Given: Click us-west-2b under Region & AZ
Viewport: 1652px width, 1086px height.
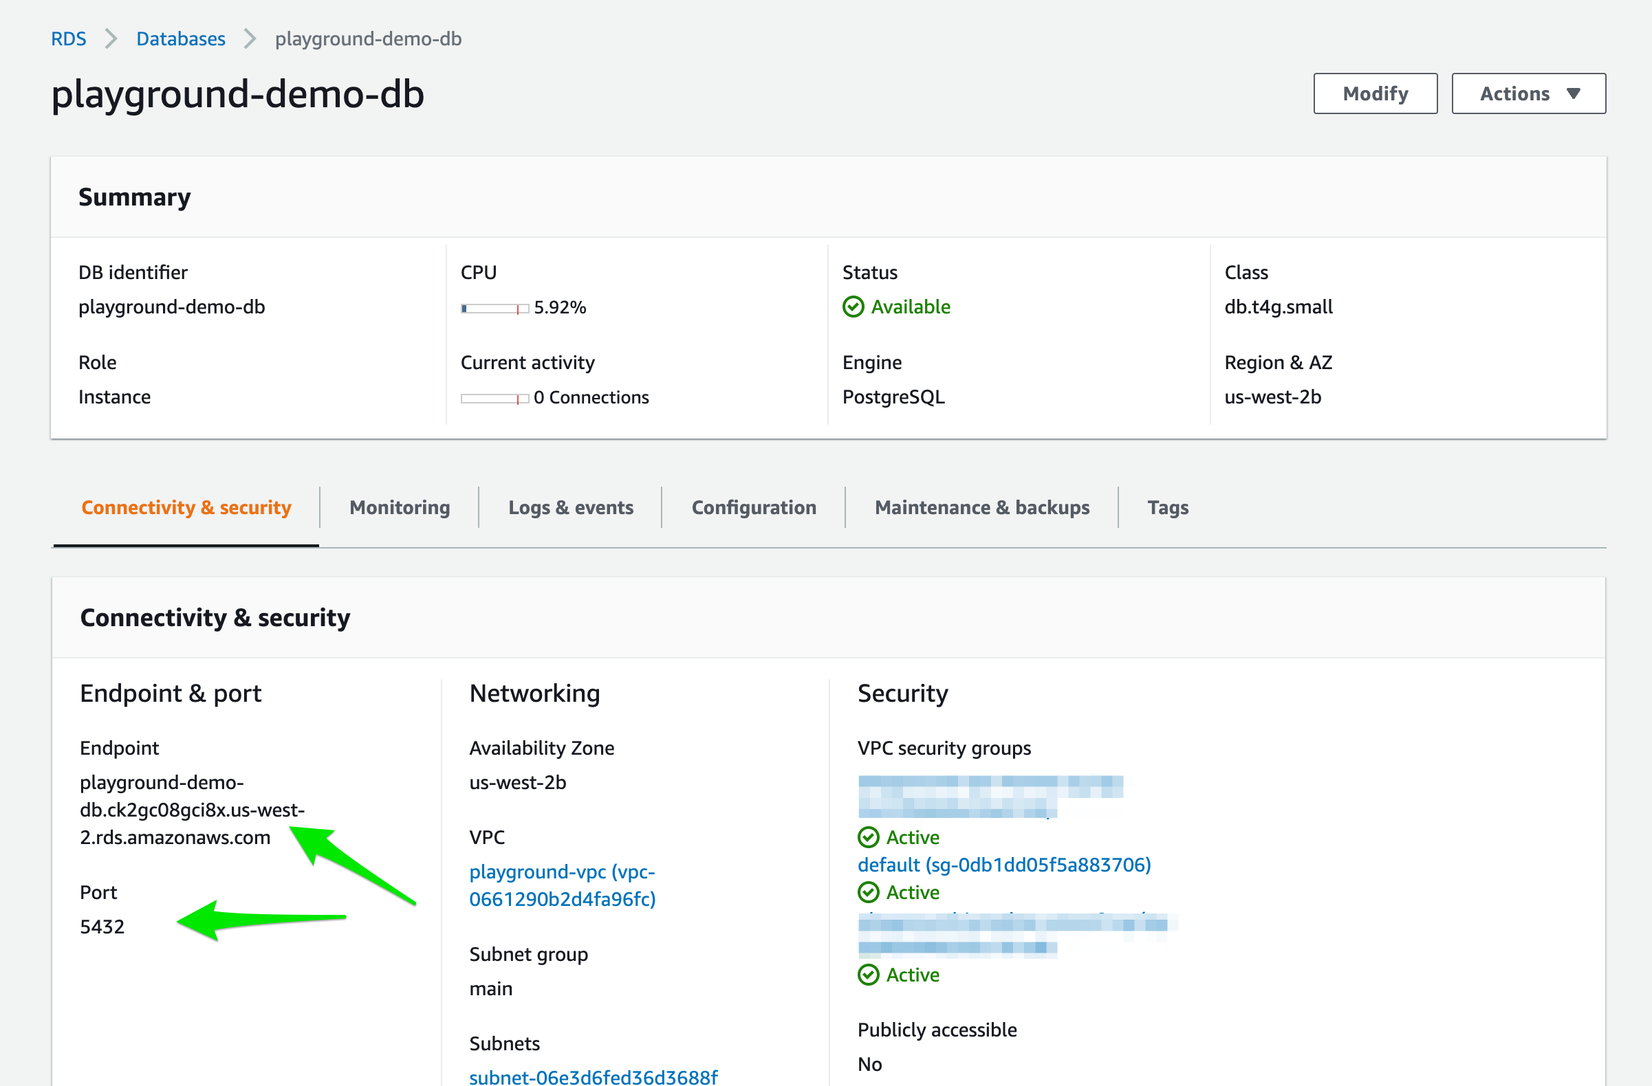Looking at the screenshot, I should (x=1272, y=397).
